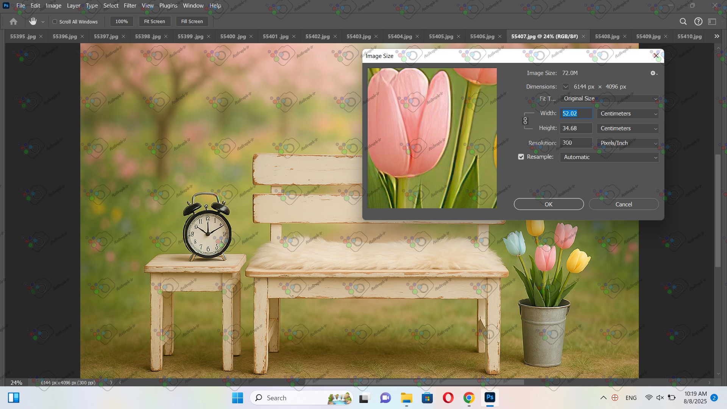Screen dimensions: 727x409
Task: Toggle the constrain proportions link icon
Action: 525,121
